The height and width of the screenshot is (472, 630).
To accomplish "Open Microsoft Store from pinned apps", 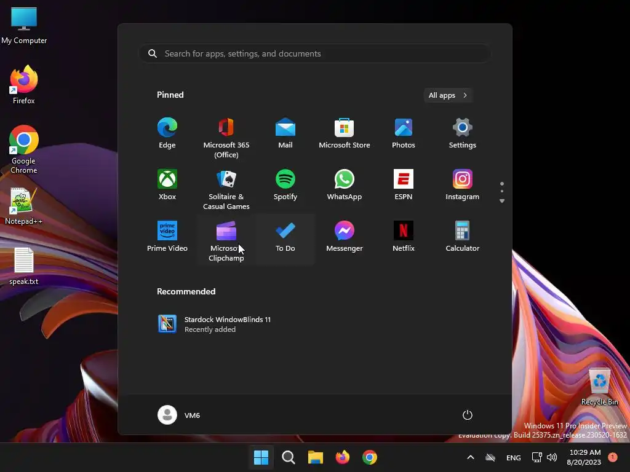I will (345, 134).
